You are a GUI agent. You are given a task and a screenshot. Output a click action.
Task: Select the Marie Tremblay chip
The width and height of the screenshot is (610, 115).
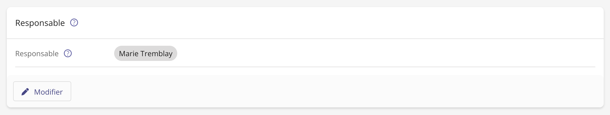point(146,54)
